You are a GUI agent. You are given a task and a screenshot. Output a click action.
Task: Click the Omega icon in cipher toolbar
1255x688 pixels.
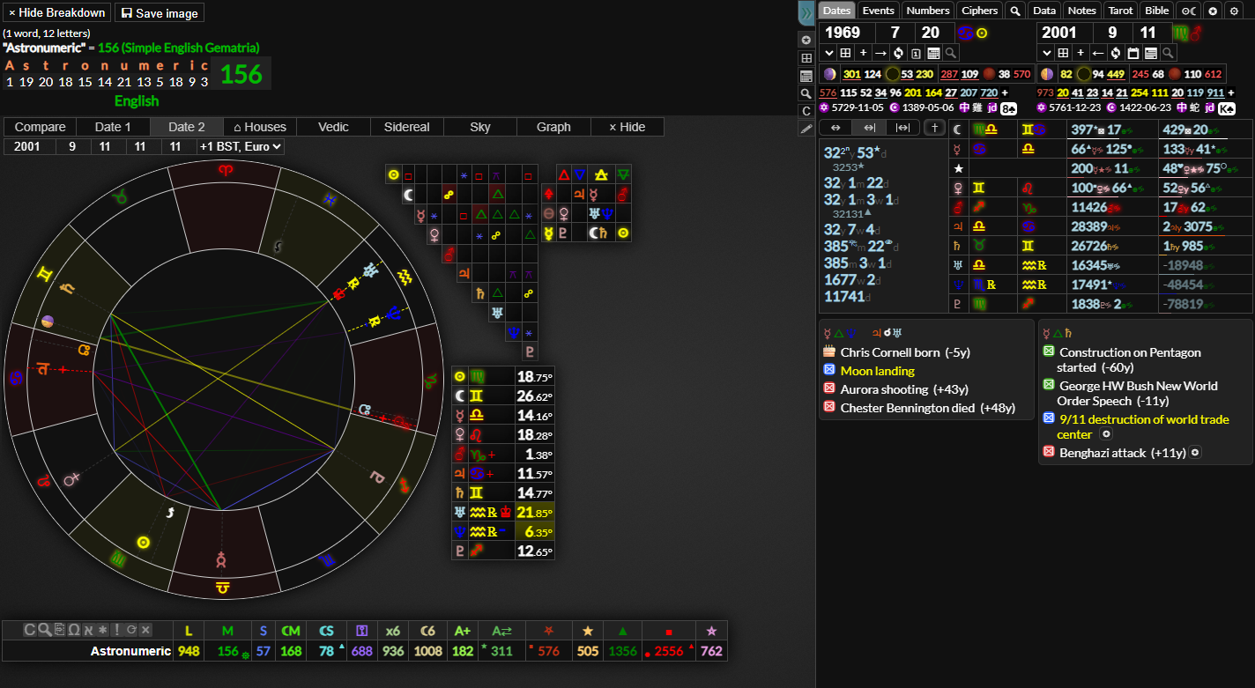pyautogui.click(x=74, y=630)
